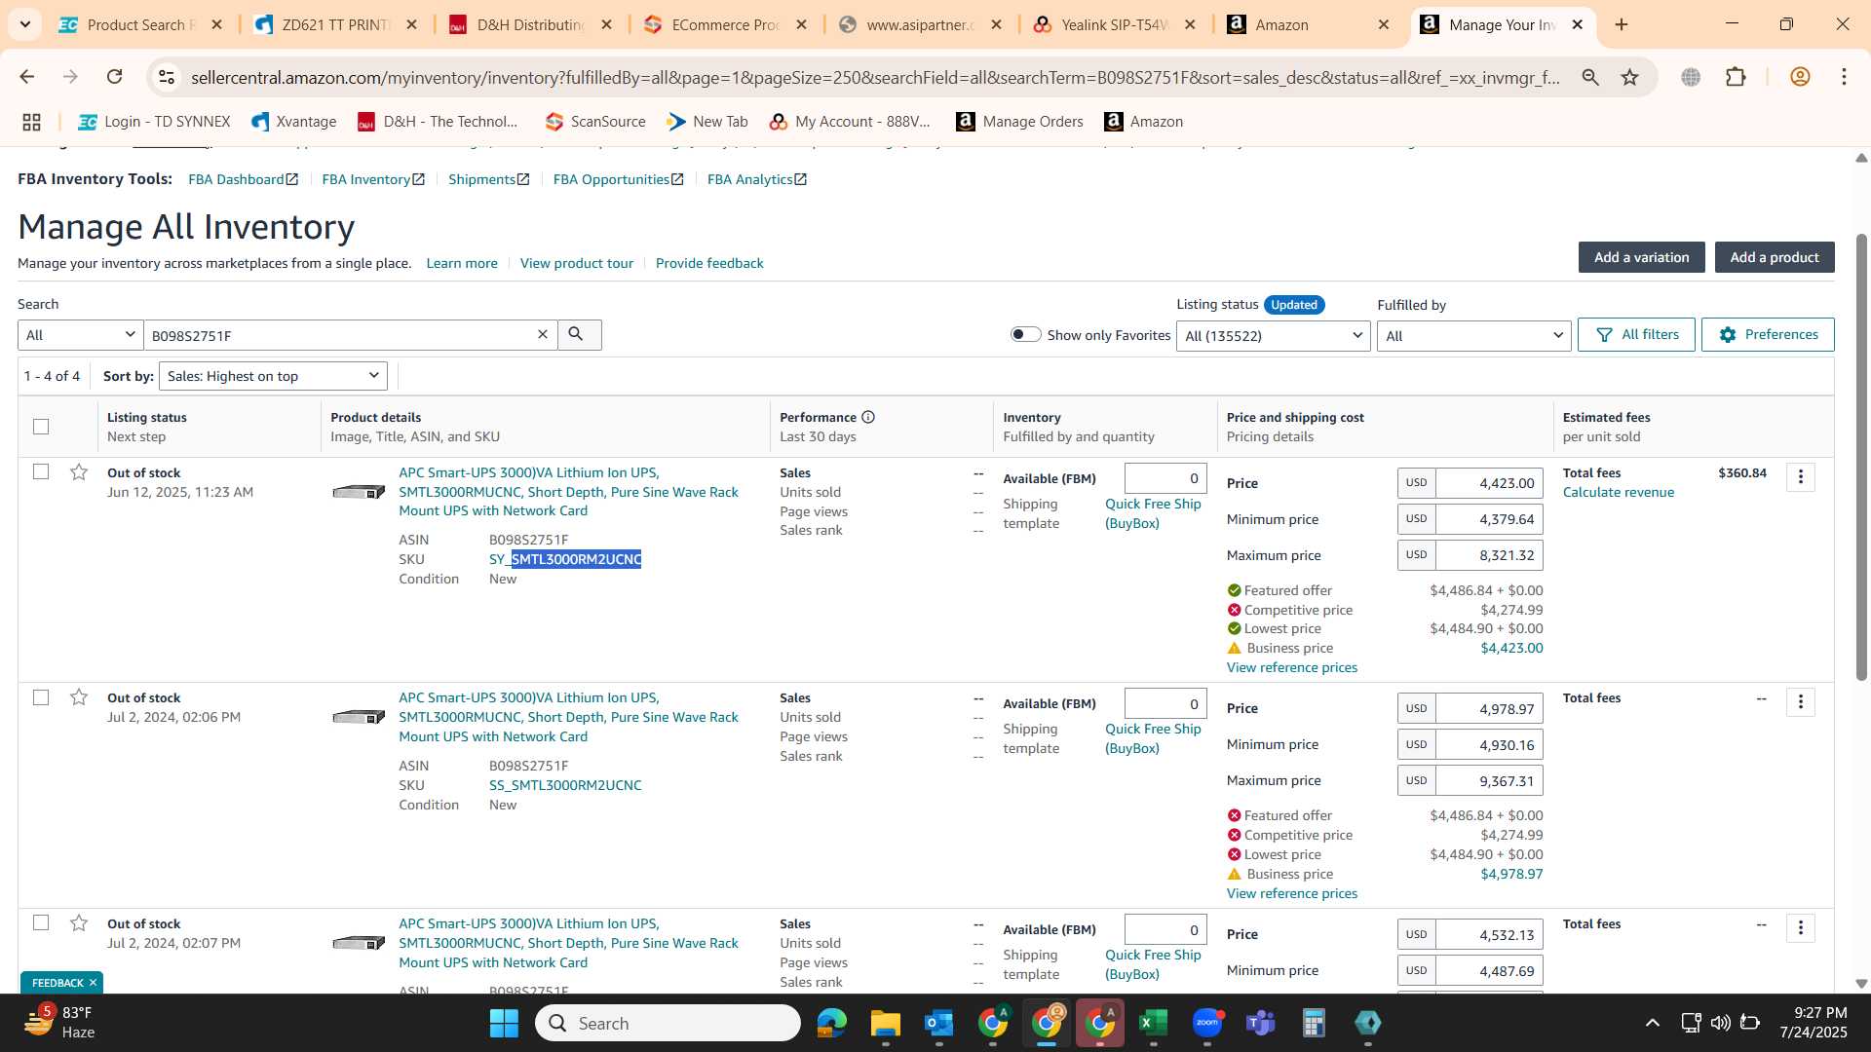Image resolution: width=1871 pixels, height=1052 pixels.
Task: Switch to the Yealink SIP-T54W browser tab
Action: (x=1115, y=24)
